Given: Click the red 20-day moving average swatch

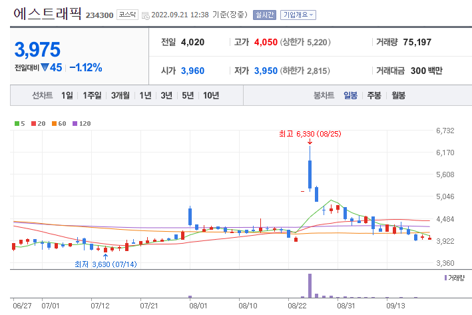Looking at the screenshot, I should 33,123.
